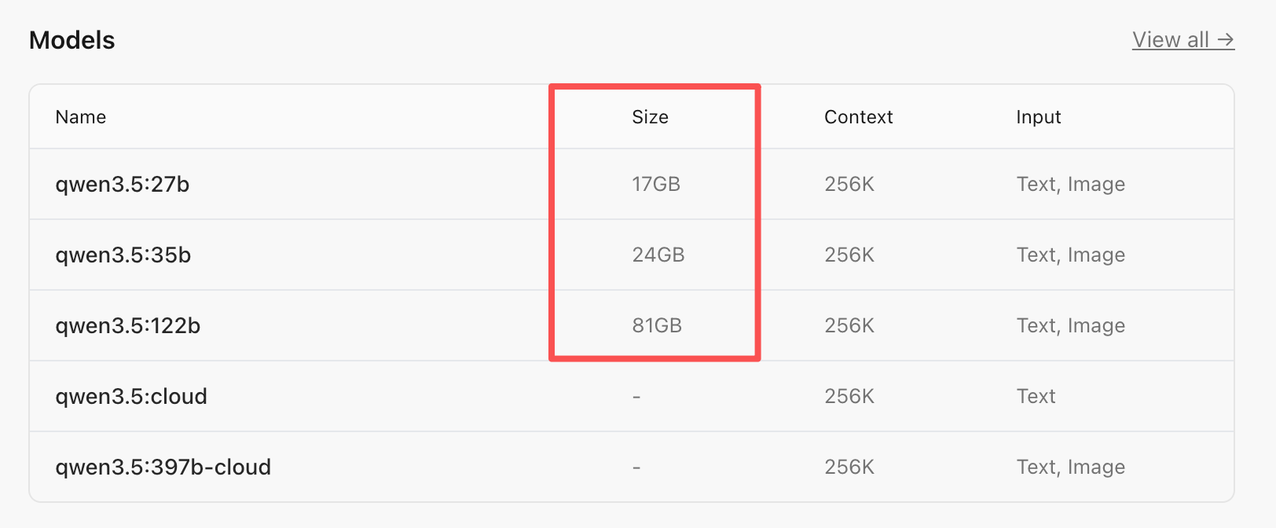Click the Context column header
Viewport: 1276px width, 528px height.
tap(858, 117)
